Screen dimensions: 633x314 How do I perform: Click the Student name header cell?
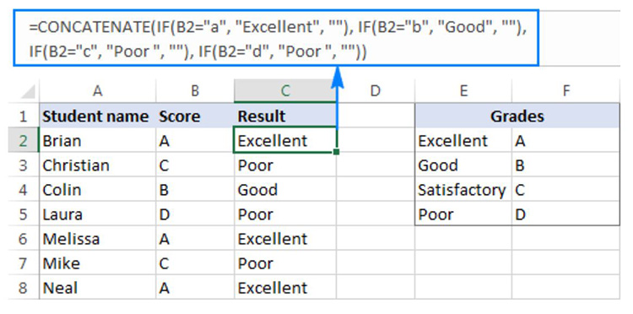click(x=97, y=116)
